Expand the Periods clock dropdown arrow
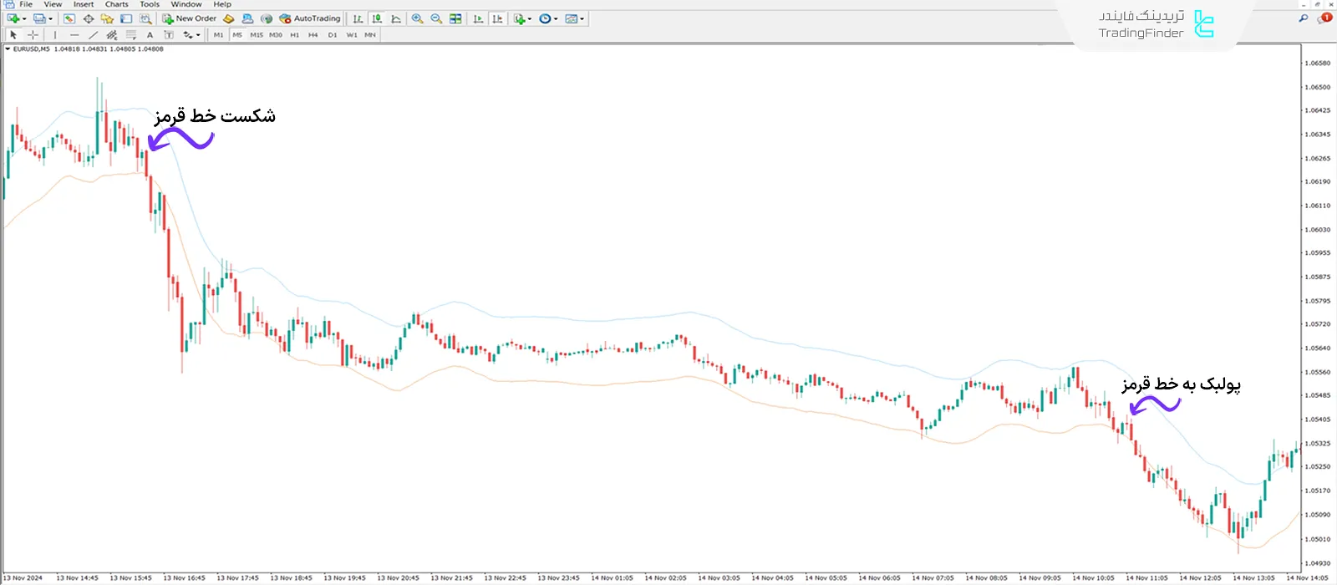1337x585 pixels. point(556,18)
